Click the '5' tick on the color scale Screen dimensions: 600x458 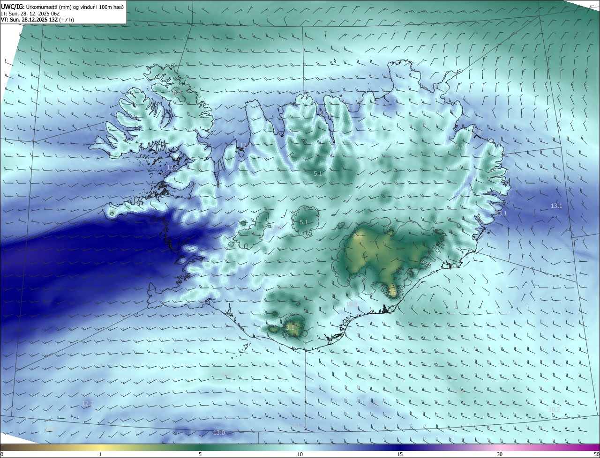(x=200, y=454)
